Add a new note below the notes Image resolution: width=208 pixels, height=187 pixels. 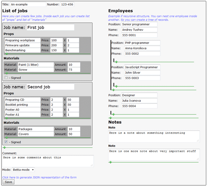click(x=111, y=162)
